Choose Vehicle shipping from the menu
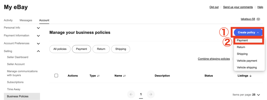The width and height of the screenshot is (267, 100). (x=247, y=67)
